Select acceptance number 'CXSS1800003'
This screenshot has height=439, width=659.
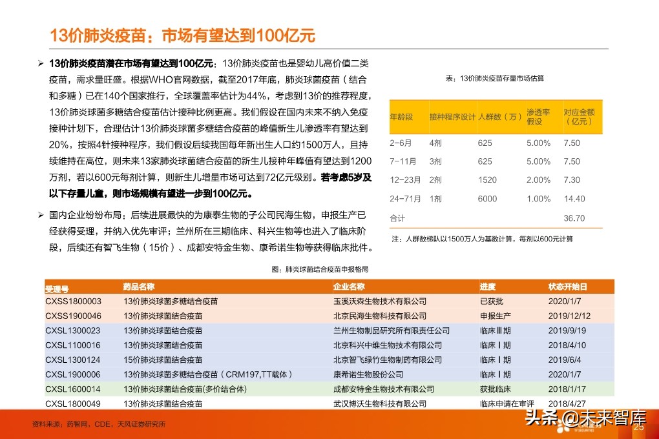click(73, 301)
